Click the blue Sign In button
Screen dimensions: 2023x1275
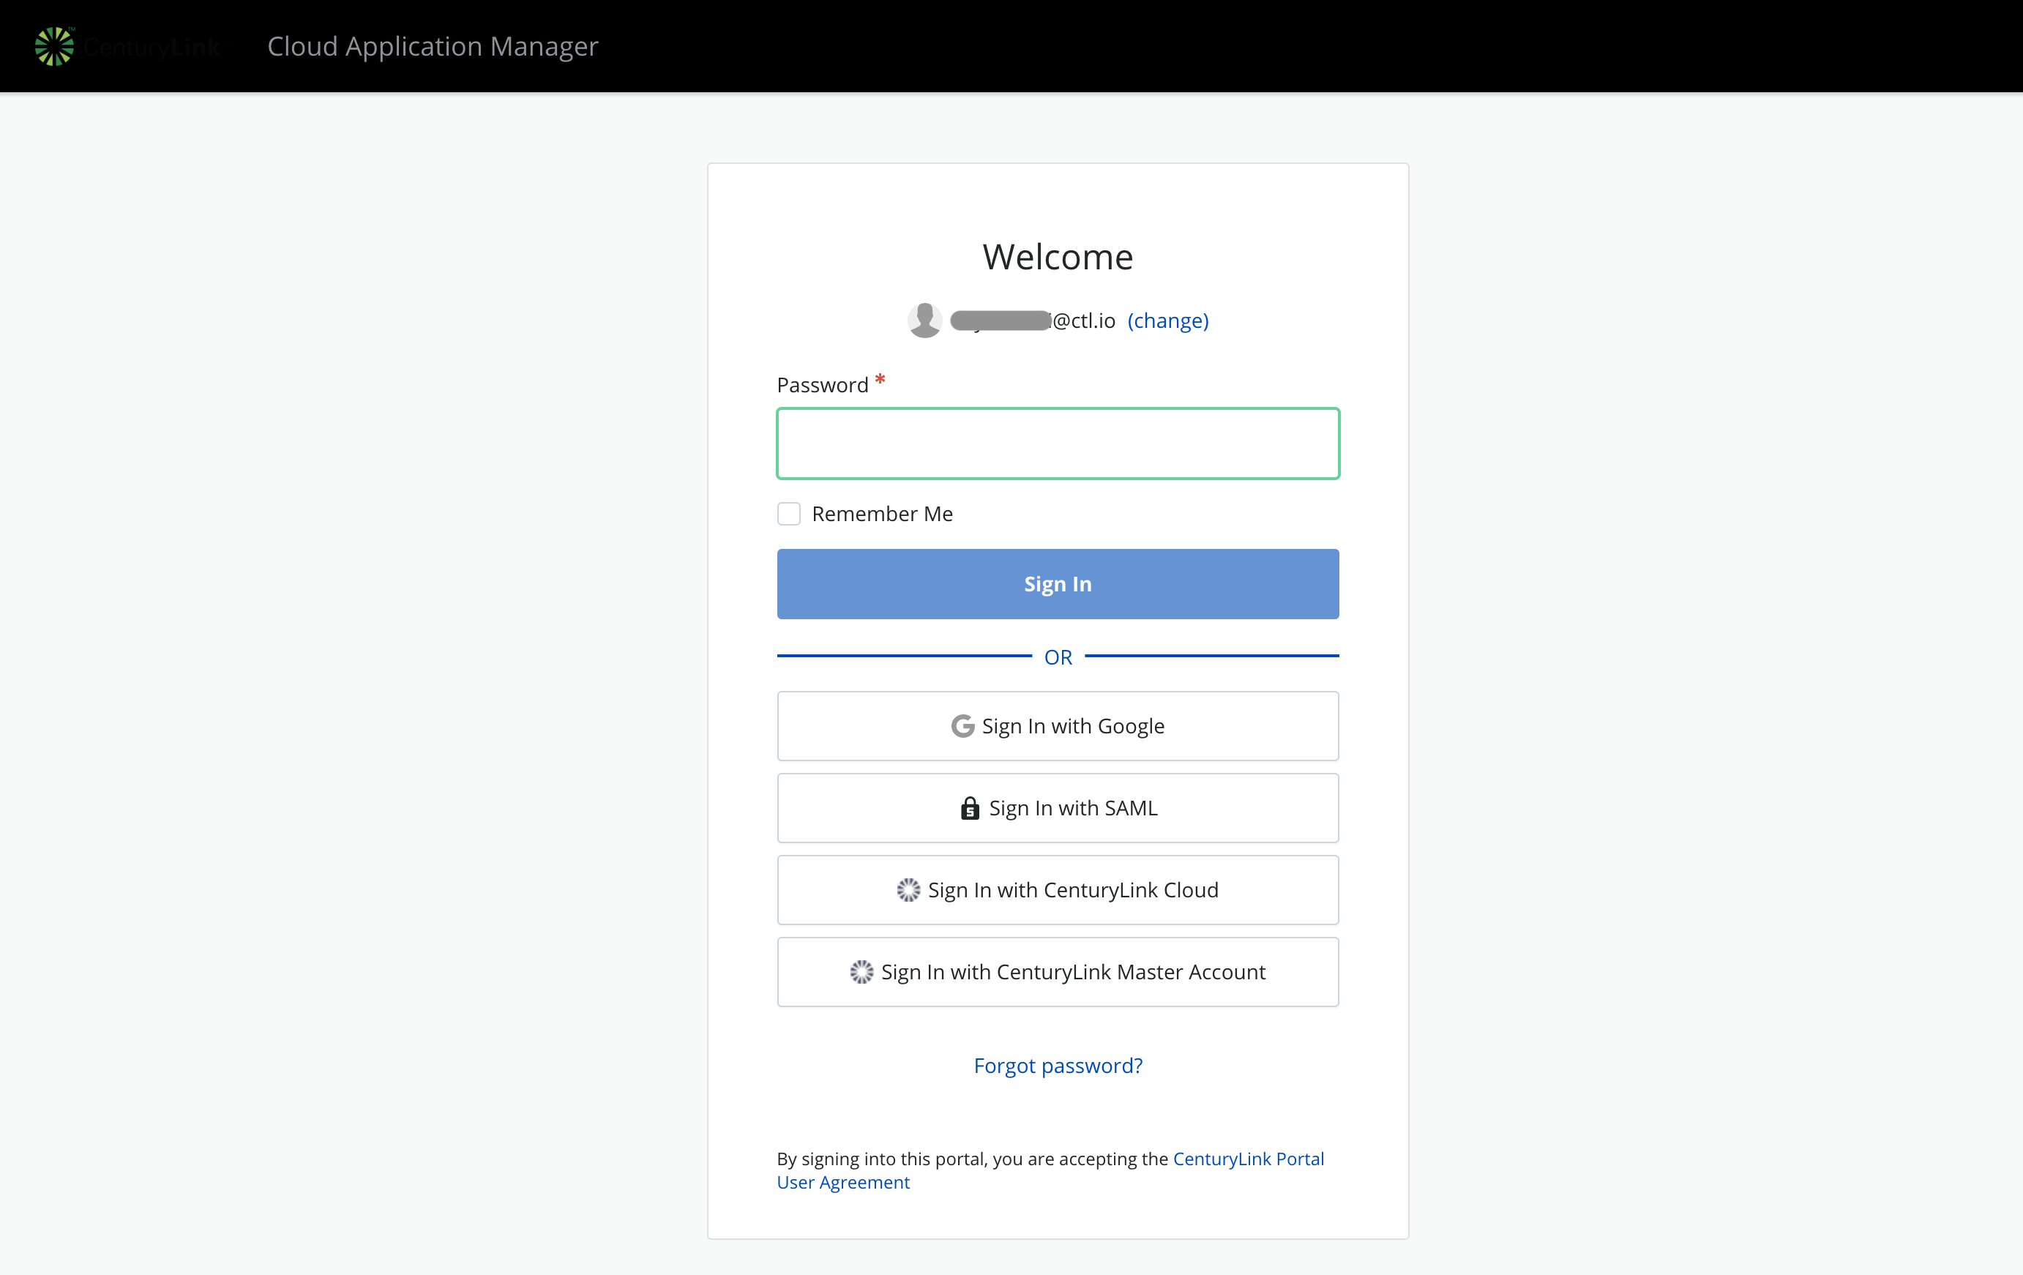(1057, 585)
